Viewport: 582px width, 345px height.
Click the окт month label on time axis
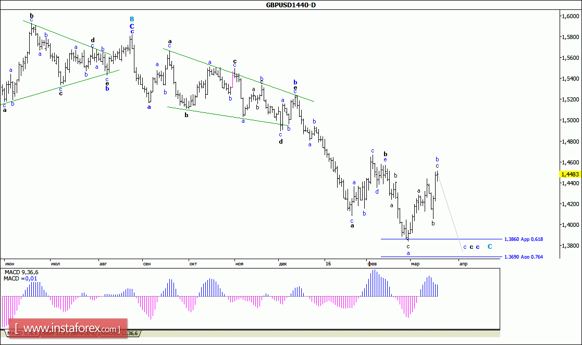(193, 264)
